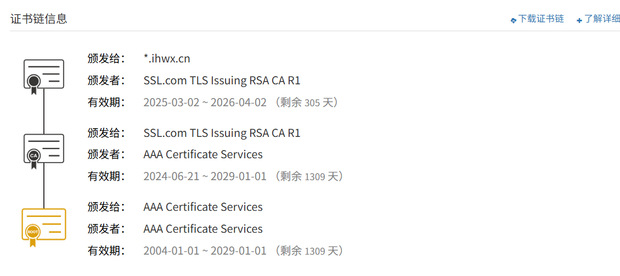Click the first SSL.com TLS Issuing RSA CA R1 issuer

[x=222, y=81]
